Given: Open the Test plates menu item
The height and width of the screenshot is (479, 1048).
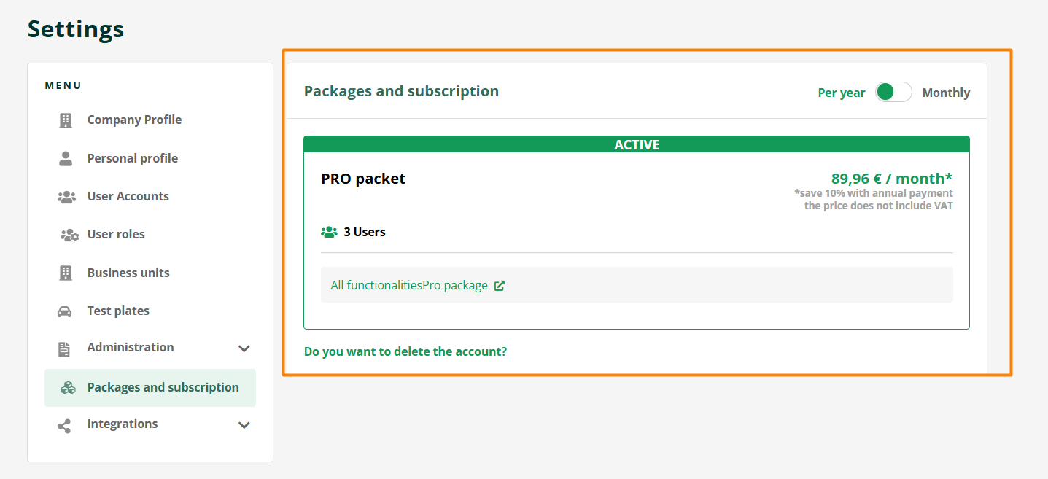Looking at the screenshot, I should coord(118,311).
